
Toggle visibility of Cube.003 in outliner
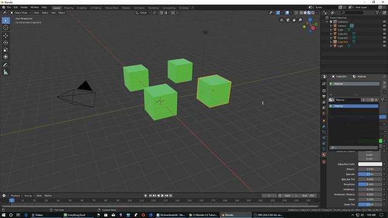tap(384, 42)
